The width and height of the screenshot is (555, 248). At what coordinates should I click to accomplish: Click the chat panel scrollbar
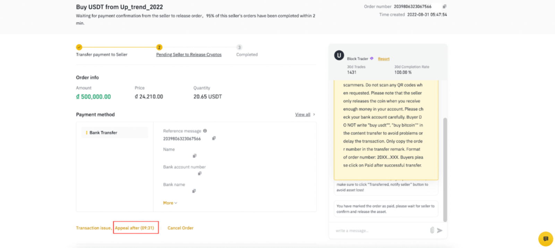[x=445, y=170]
